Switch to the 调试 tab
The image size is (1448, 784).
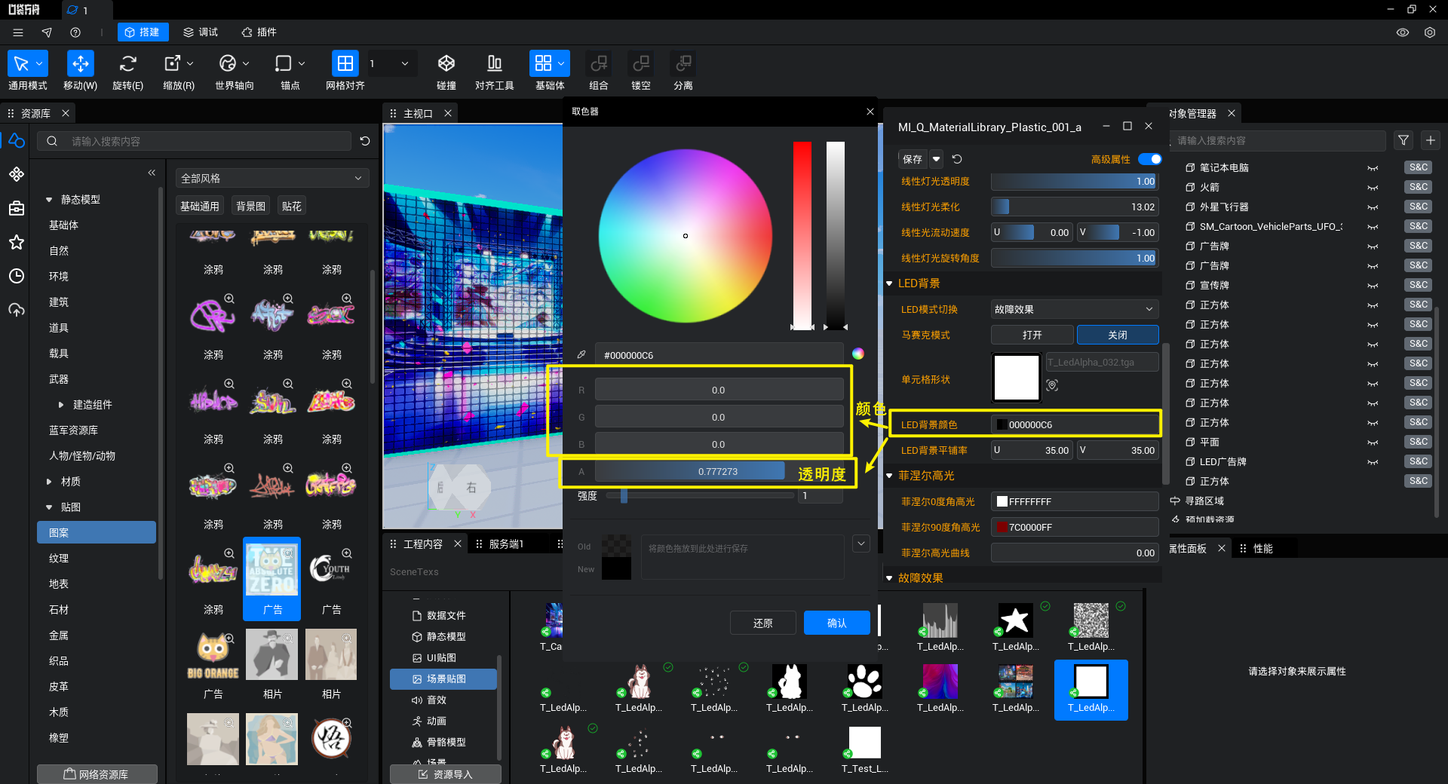[x=201, y=32]
